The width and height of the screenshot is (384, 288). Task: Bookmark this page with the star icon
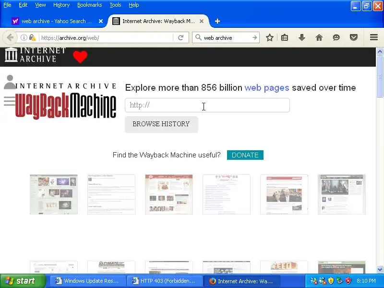click(270, 37)
